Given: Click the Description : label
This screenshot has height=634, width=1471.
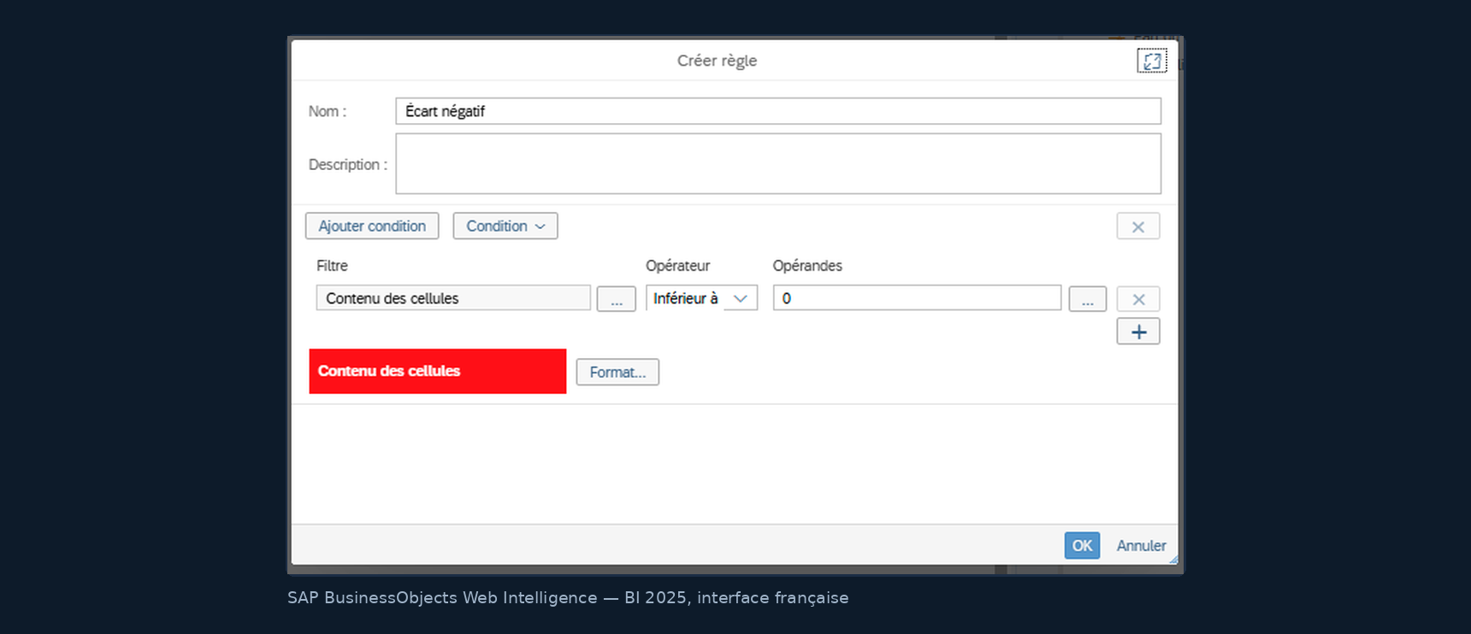Looking at the screenshot, I should click(x=348, y=164).
